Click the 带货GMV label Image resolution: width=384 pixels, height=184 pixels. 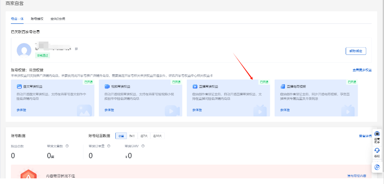click(x=132, y=146)
